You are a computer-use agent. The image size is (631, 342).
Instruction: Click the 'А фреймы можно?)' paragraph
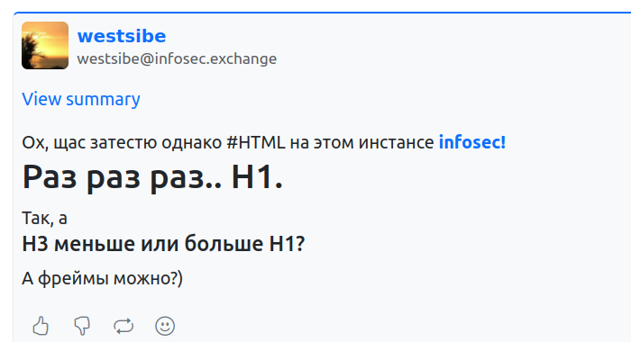pos(102,278)
